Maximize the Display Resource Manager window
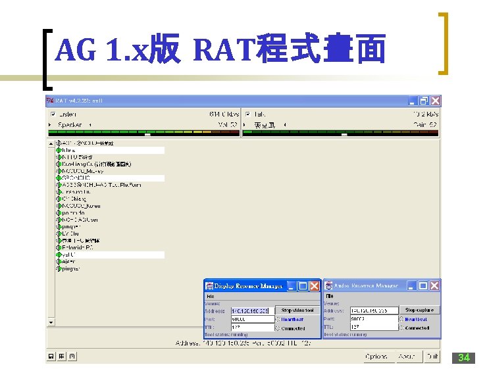 point(303,286)
